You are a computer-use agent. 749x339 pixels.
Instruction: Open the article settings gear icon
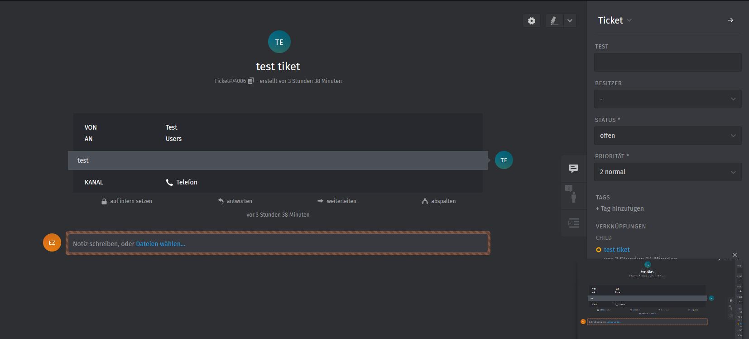(532, 21)
